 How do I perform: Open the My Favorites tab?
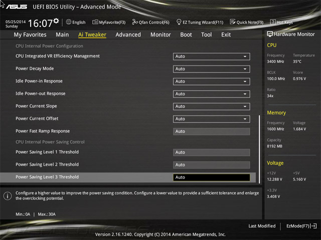coord(30,34)
